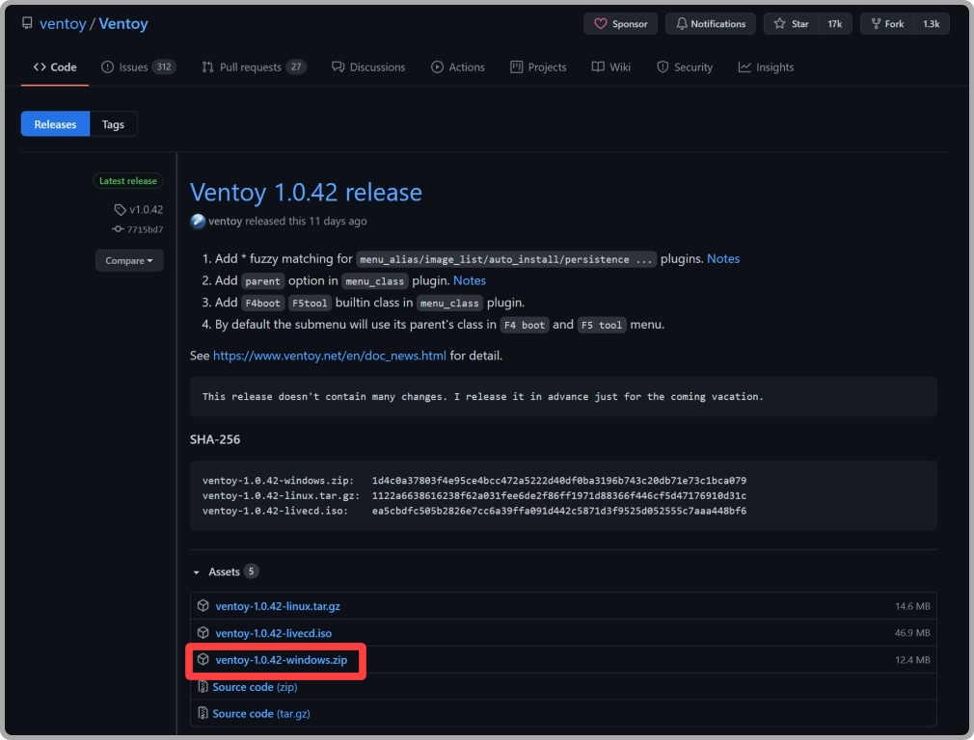Open Notifications settings
Screen dimensions: 974x740
point(711,23)
